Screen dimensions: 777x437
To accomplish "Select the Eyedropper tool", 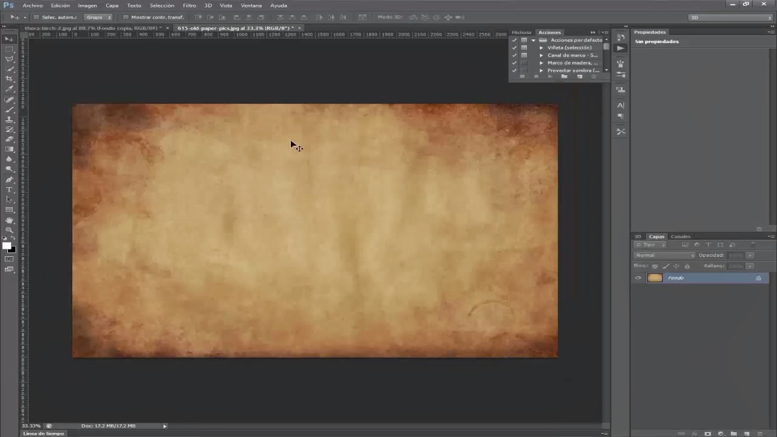I will click(x=9, y=89).
